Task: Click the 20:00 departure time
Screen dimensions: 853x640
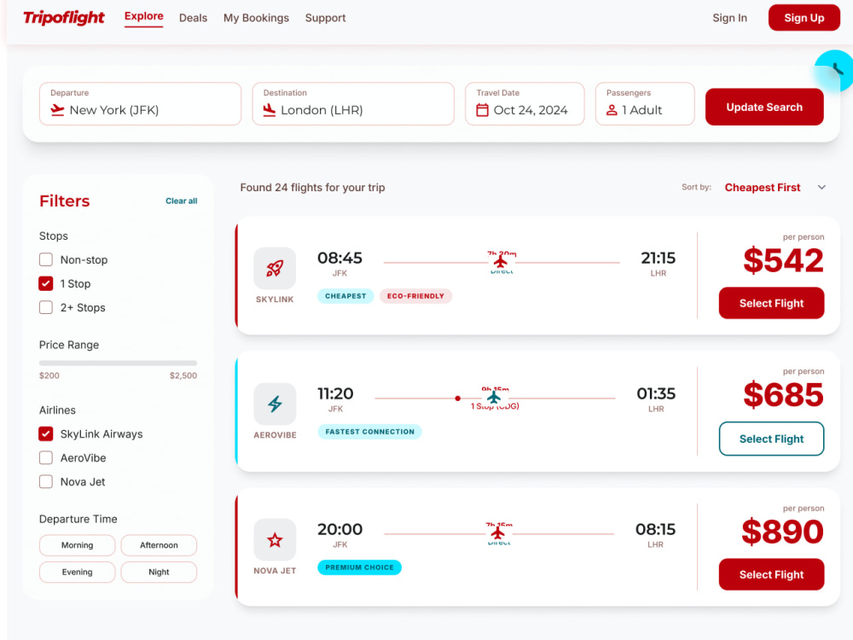Action: (x=340, y=529)
